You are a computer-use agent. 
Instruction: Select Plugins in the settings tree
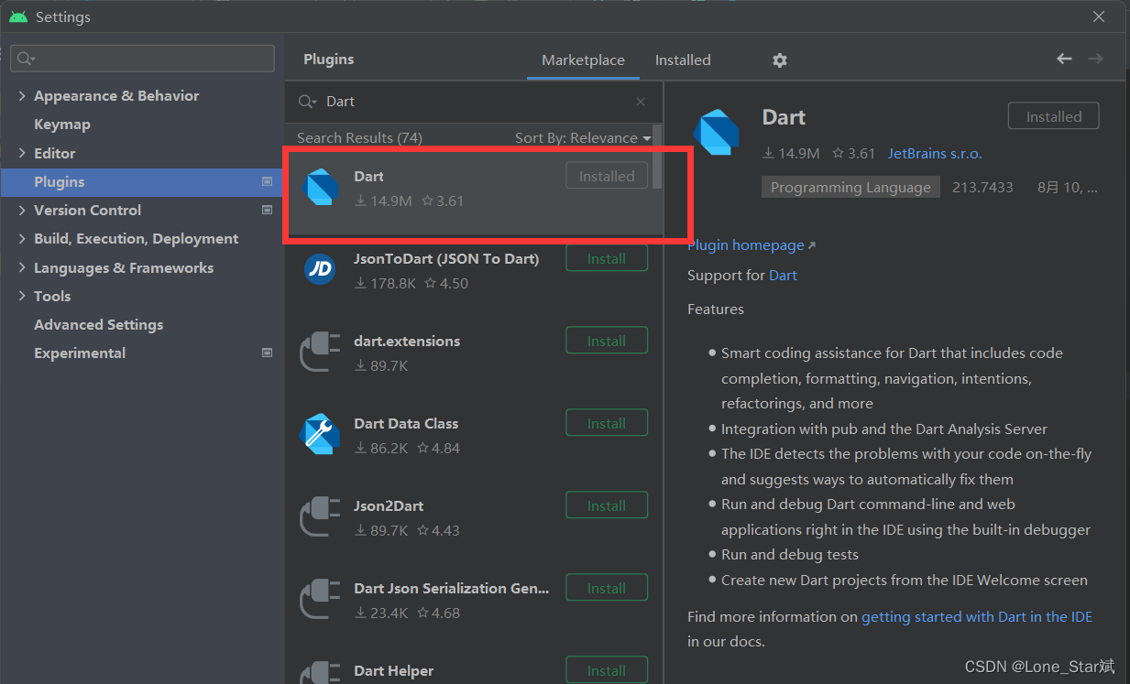142,181
